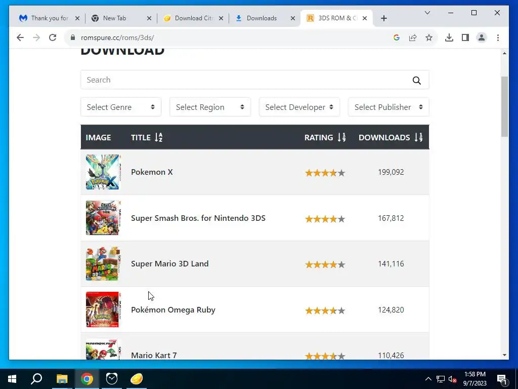This screenshot has width=518, height=389.
Task: Click the page vertical scrollbar thumb
Action: pyautogui.click(x=504, y=106)
